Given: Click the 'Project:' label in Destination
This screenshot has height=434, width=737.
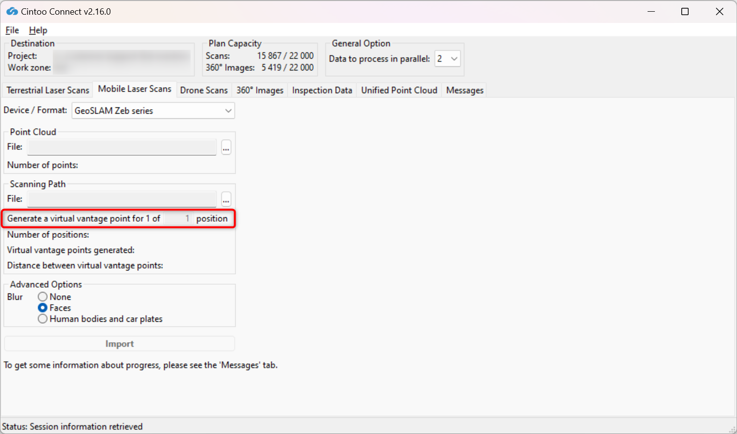Looking at the screenshot, I should point(22,56).
